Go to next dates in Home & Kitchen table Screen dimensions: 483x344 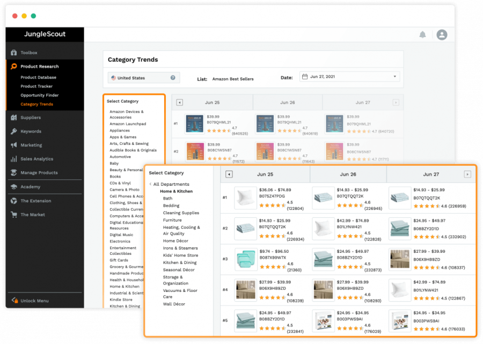pos(467,174)
